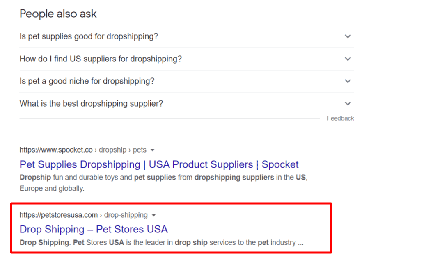
Task: Click the chevron on the first question row
Action: point(348,36)
